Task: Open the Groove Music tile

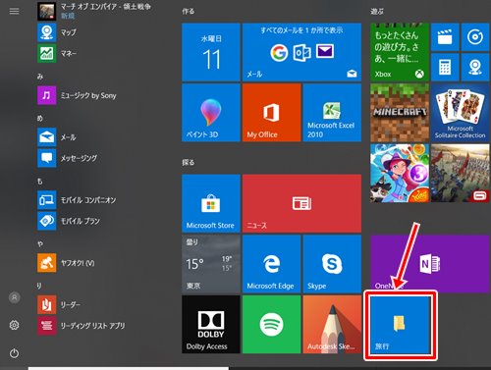Action: click(x=475, y=37)
